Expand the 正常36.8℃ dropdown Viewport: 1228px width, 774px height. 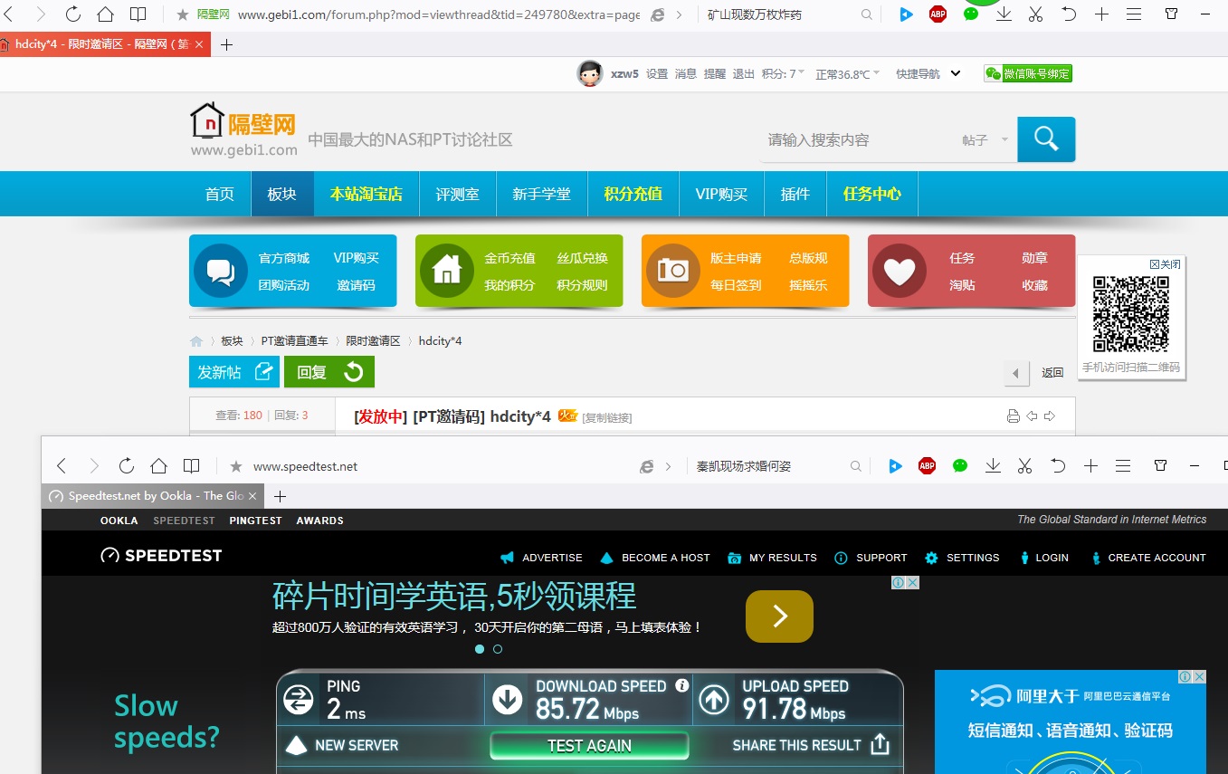click(x=847, y=74)
